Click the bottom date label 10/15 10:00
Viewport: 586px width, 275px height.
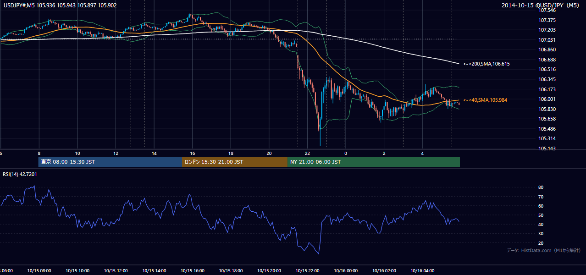point(77,271)
